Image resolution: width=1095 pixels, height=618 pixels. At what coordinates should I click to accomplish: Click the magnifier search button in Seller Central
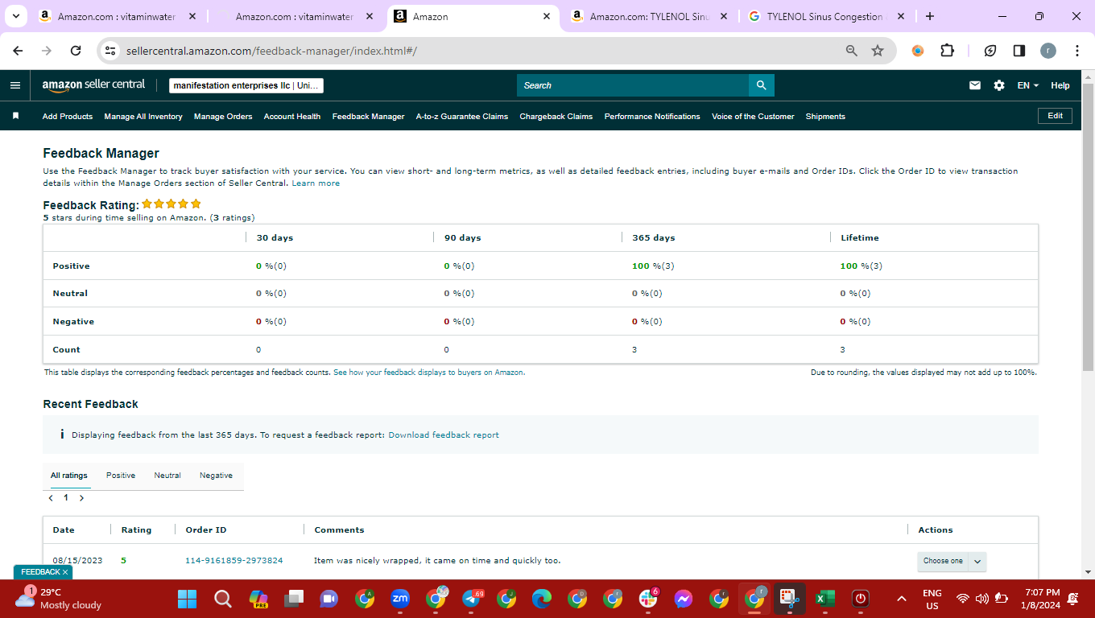coord(761,85)
